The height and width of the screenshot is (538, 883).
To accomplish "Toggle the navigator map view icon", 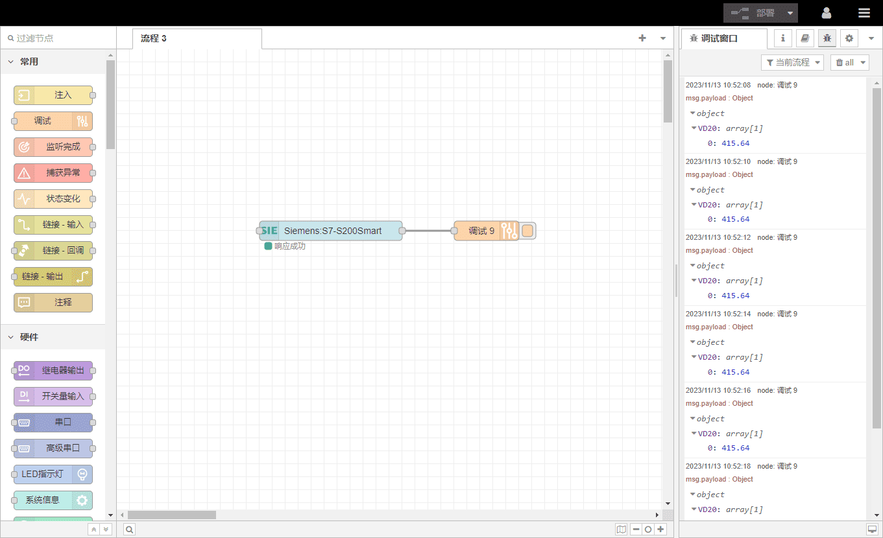I will (x=621, y=530).
